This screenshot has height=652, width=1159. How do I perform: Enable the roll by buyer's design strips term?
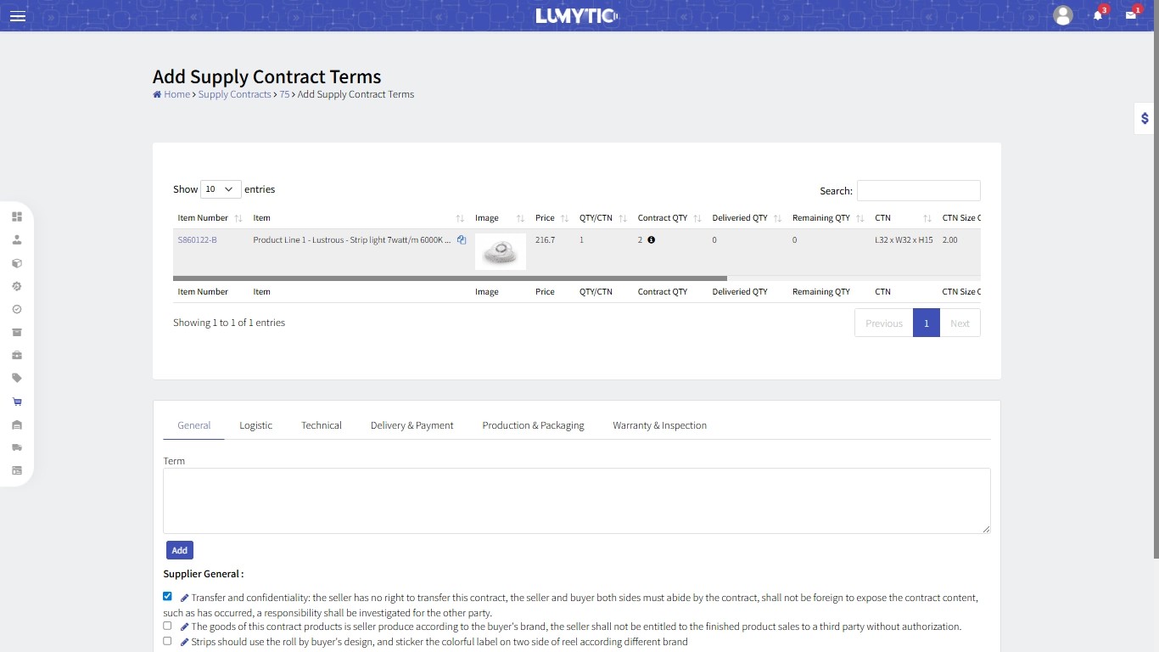167,641
